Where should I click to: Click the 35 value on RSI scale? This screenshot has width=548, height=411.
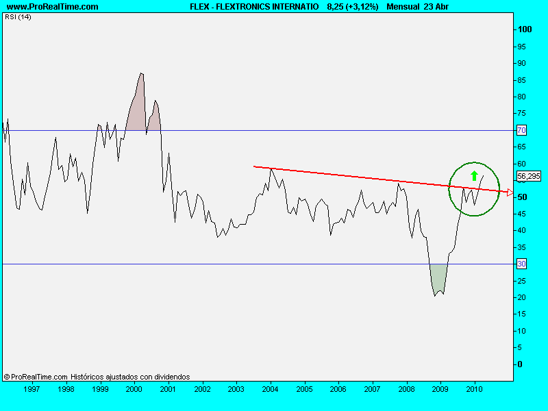tap(521, 247)
